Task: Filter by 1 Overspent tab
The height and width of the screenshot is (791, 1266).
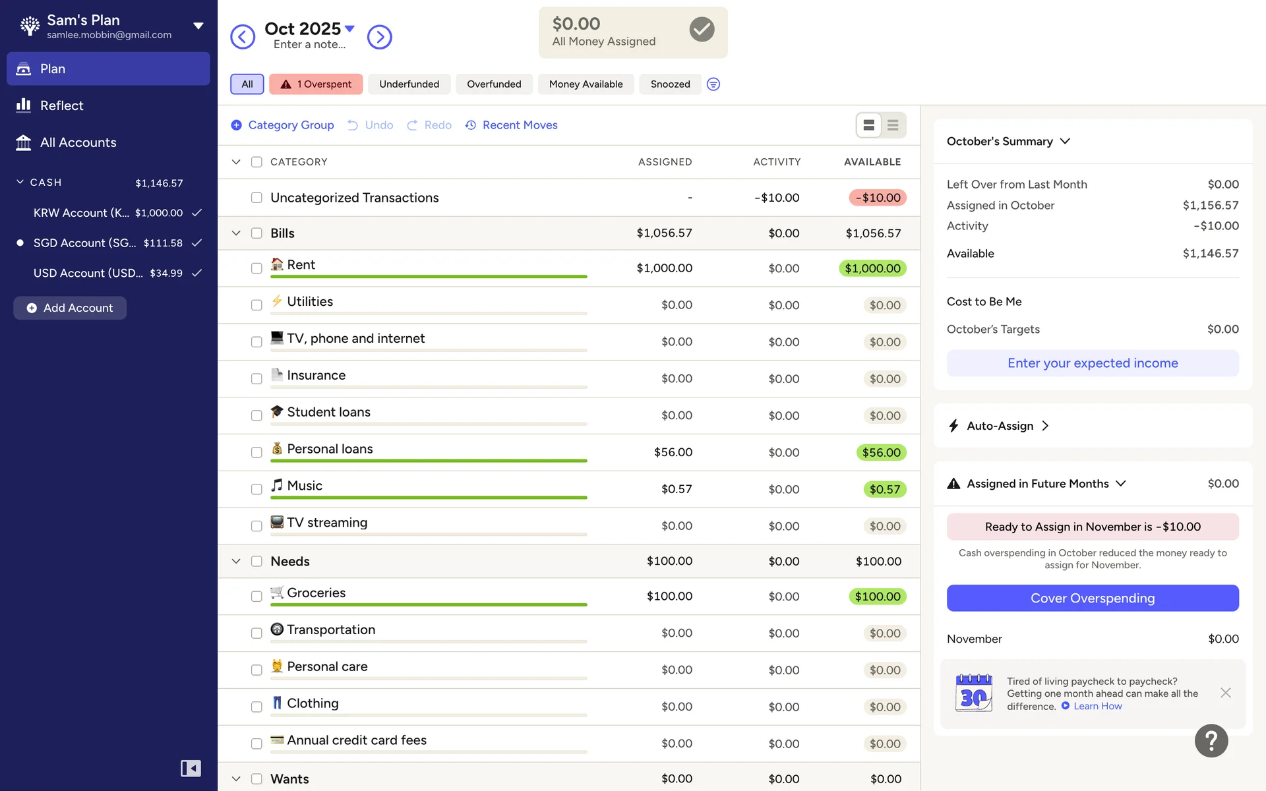Action: [316, 84]
